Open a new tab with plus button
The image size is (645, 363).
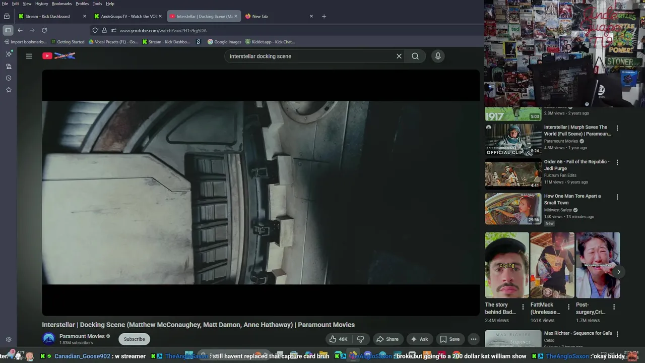pos(324,16)
